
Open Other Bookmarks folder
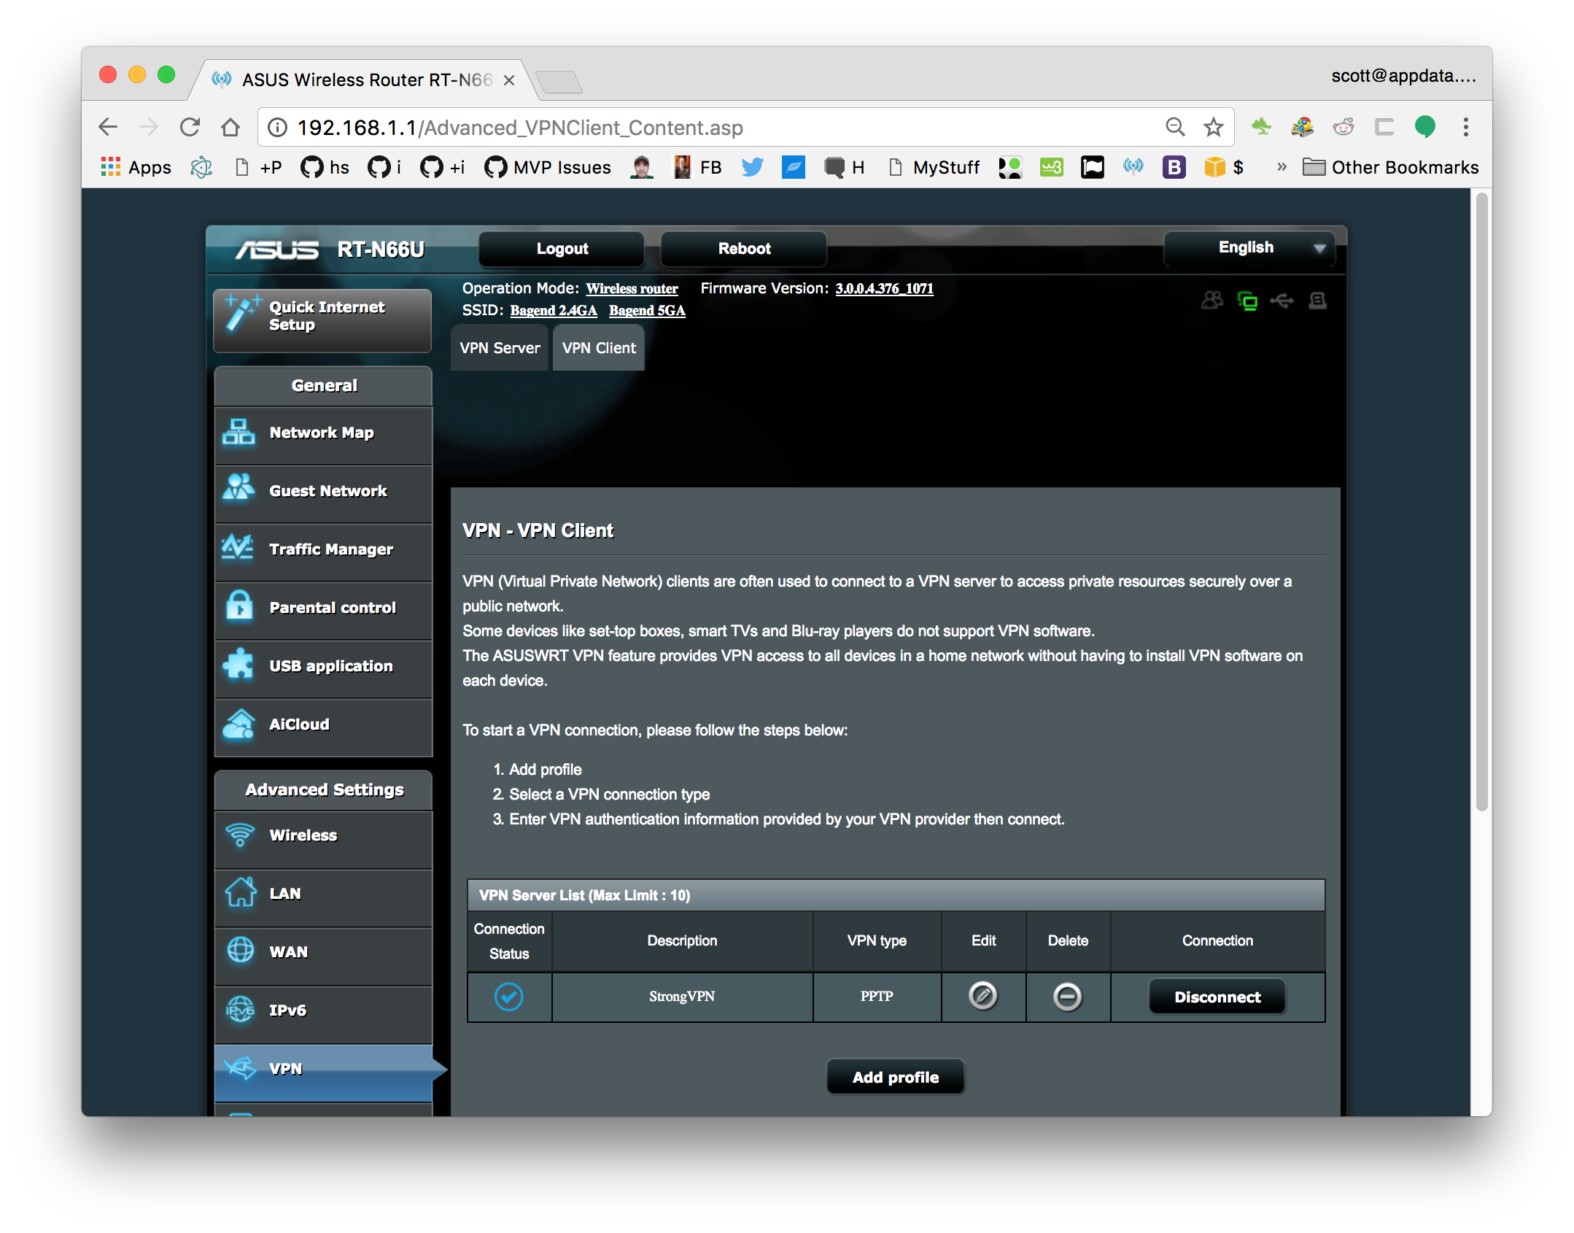point(1390,167)
